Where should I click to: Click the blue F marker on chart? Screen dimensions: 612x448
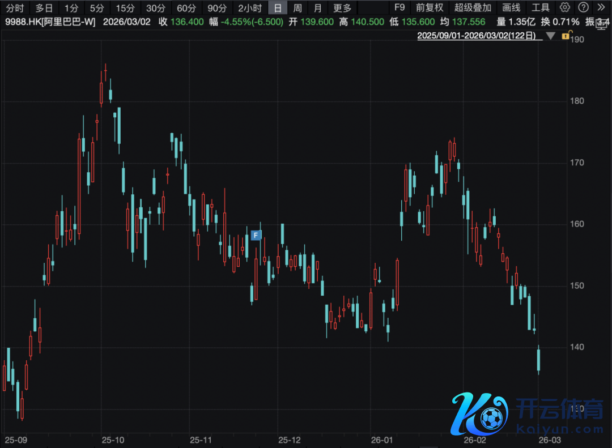(256, 235)
